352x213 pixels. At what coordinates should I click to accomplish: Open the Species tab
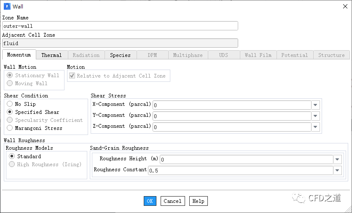120,55
